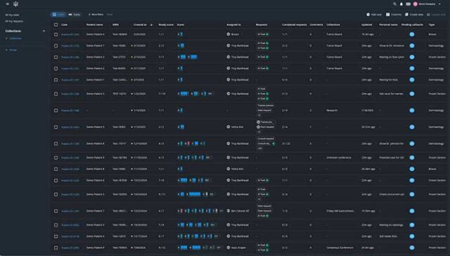Click pending callback icon in Research collection row
The image size is (450, 256).
coord(412,110)
